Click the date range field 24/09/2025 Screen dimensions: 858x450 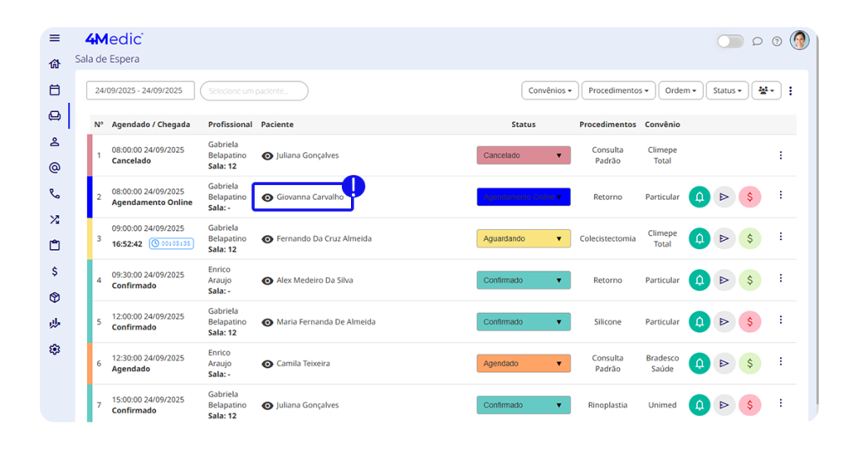[139, 90]
